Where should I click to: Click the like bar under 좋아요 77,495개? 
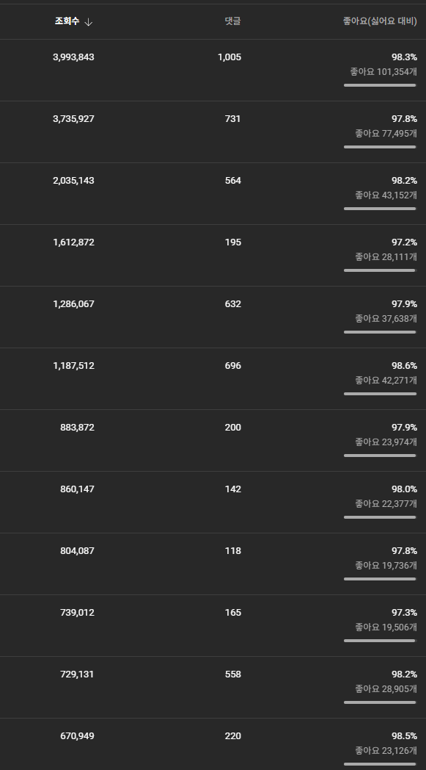coord(380,147)
